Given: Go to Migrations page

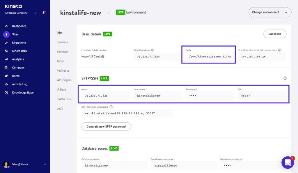Looking at the screenshot, I should point(19,43).
